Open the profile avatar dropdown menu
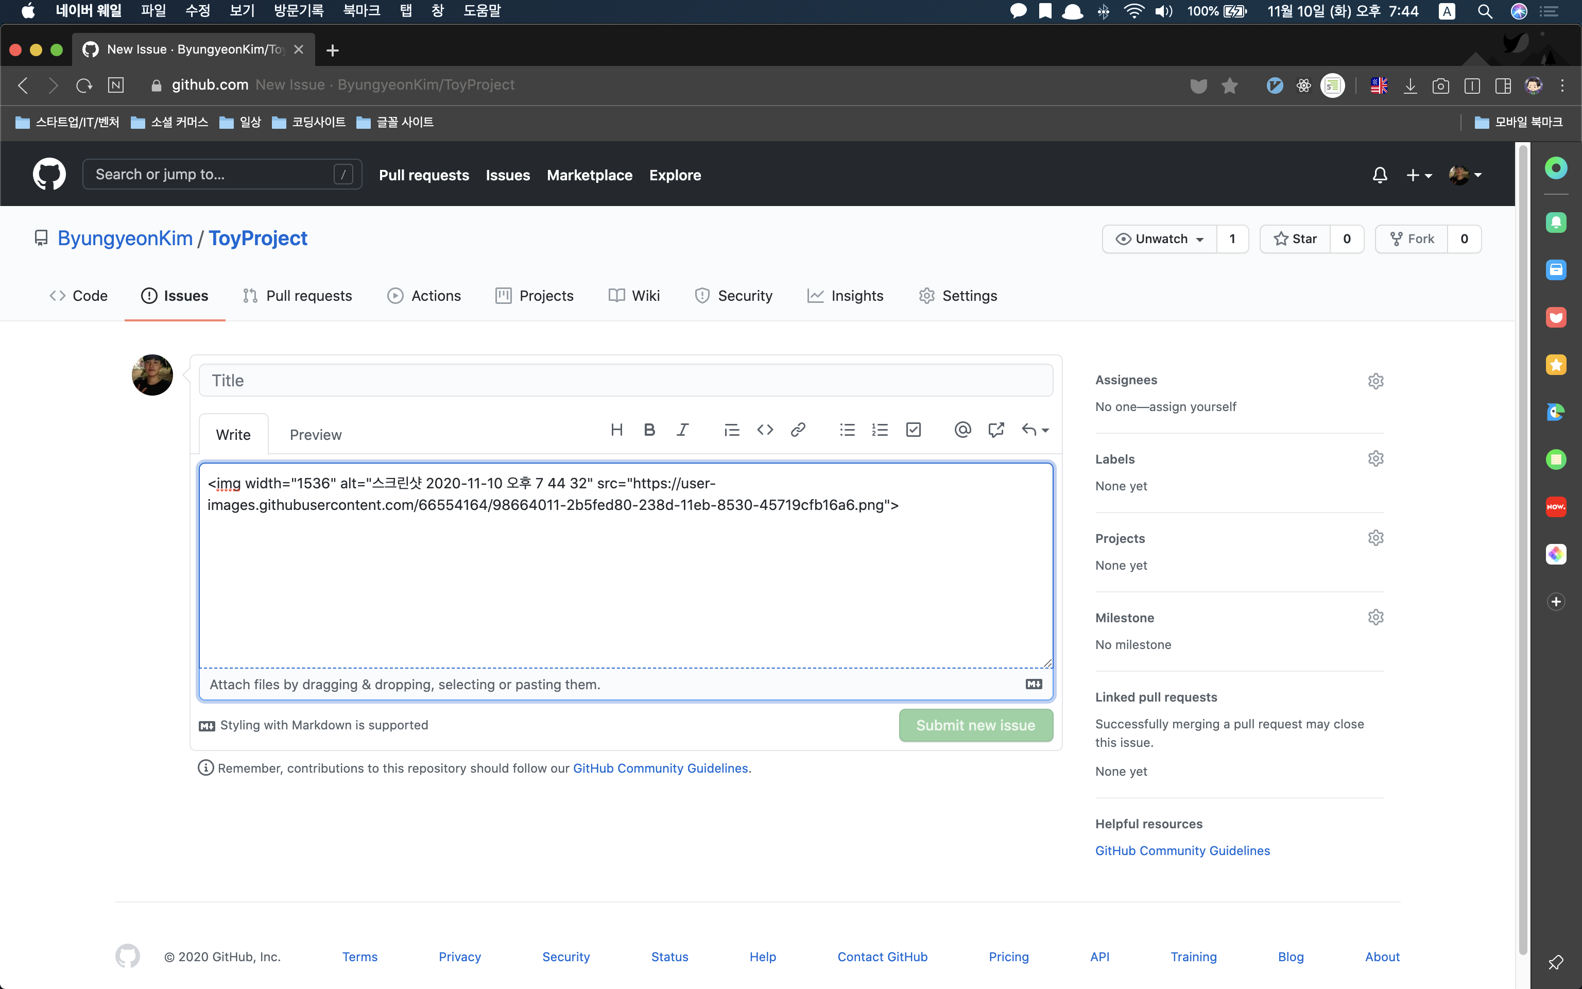Screen dimensions: 1582x989 click(x=1465, y=175)
